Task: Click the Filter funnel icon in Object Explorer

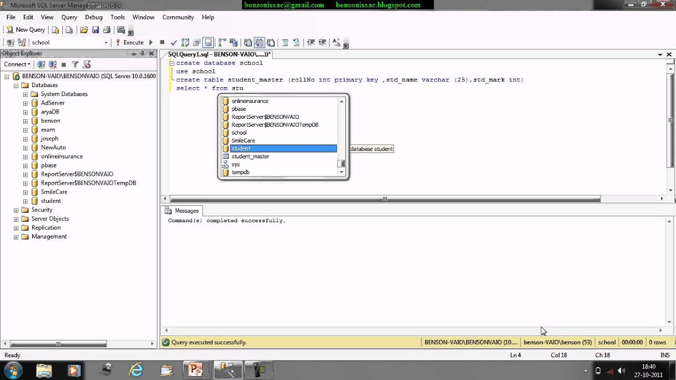Action: click(75, 64)
